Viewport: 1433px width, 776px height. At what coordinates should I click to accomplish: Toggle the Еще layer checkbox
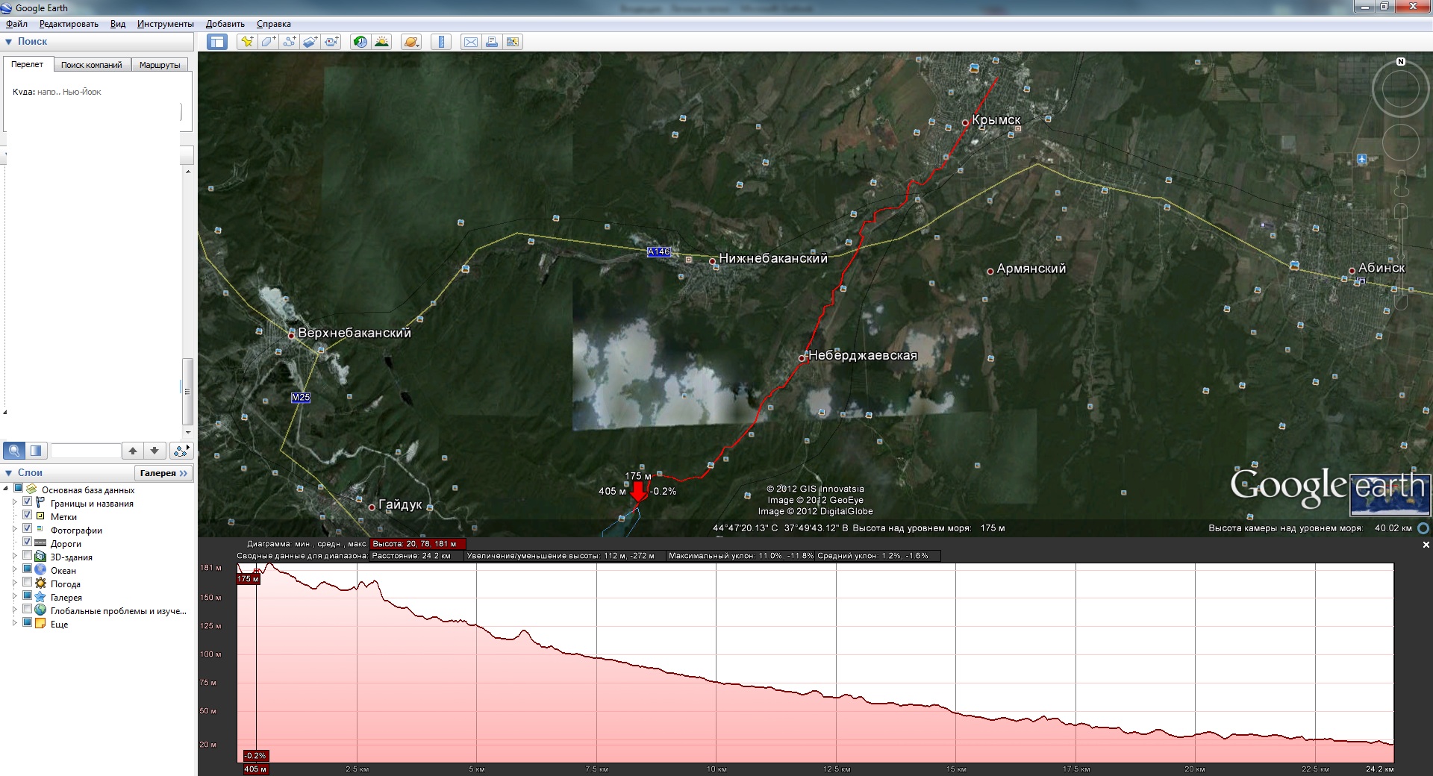[28, 624]
